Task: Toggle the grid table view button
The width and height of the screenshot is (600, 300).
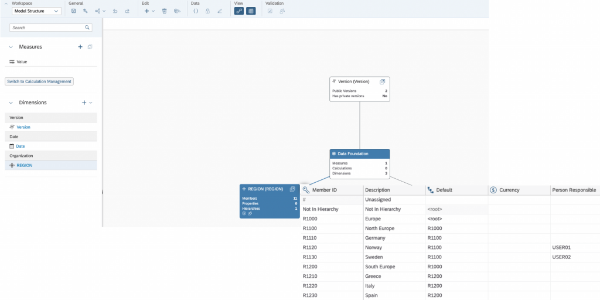Action: click(251, 11)
